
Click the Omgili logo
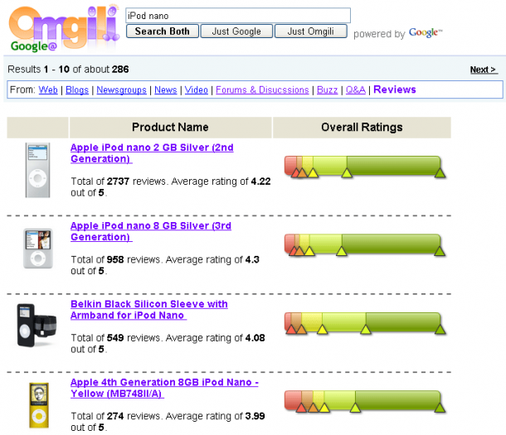pyautogui.click(x=64, y=28)
